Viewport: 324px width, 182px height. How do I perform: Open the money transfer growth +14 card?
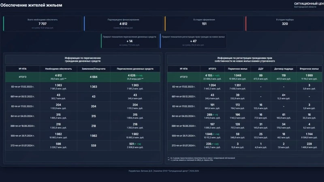130,41
